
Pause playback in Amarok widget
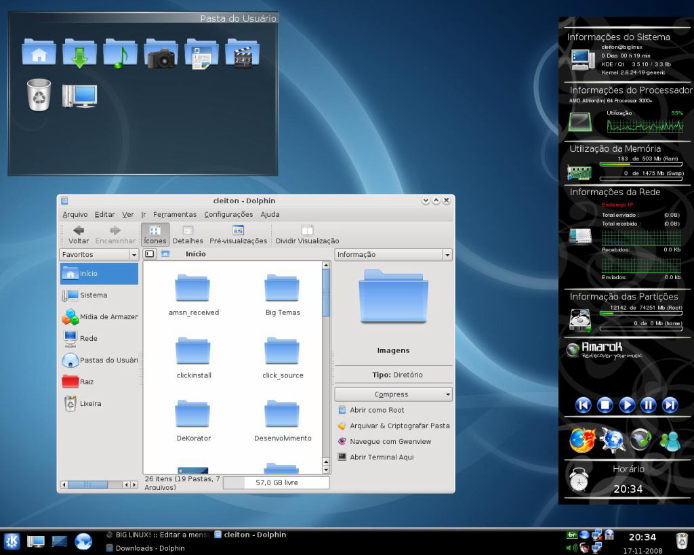[x=648, y=405]
